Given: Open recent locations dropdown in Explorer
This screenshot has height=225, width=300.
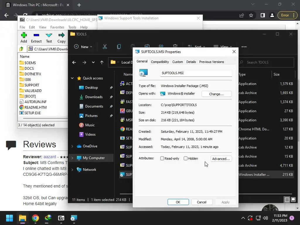Looking at the screenshot, I should tap(93, 62).
